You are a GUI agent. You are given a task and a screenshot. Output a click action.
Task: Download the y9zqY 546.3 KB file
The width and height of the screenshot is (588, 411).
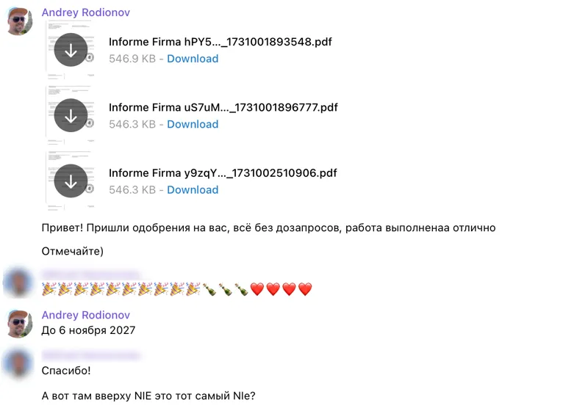click(193, 190)
